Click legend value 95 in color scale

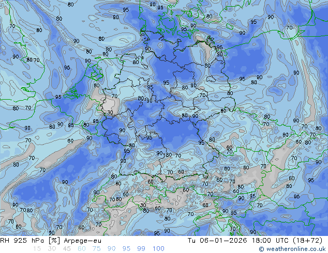click(x=126, y=249)
